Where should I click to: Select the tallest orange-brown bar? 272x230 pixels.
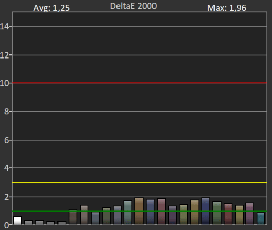tap(139, 211)
